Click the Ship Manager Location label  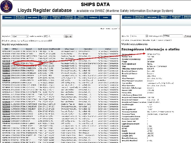click(x=132, y=81)
